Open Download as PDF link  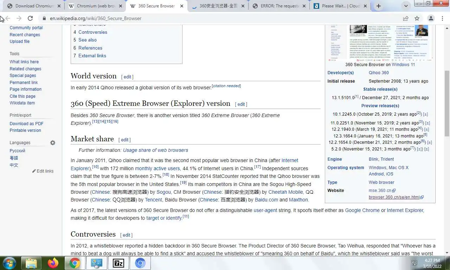pos(27,124)
